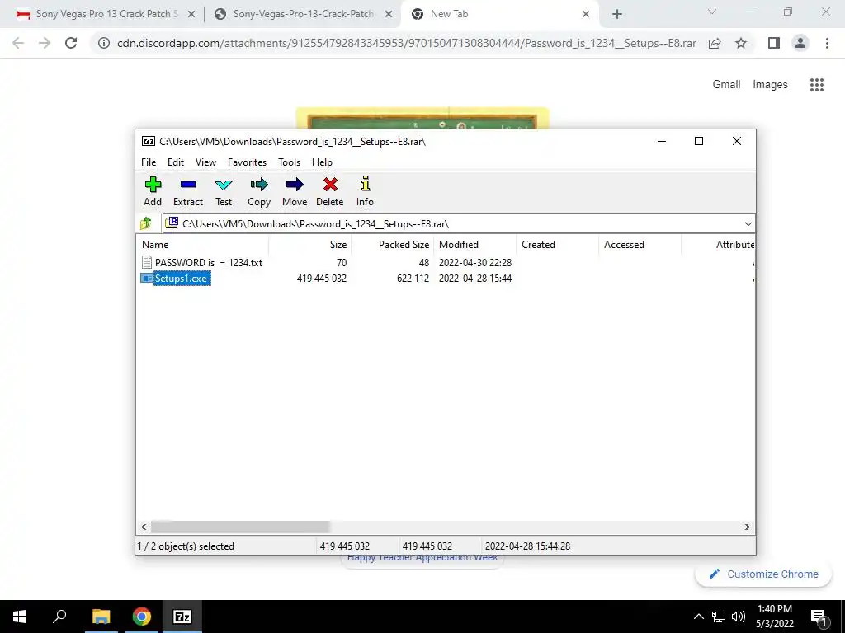Open Chrome tab search chevron
The width and height of the screenshot is (845, 633).
(712, 12)
